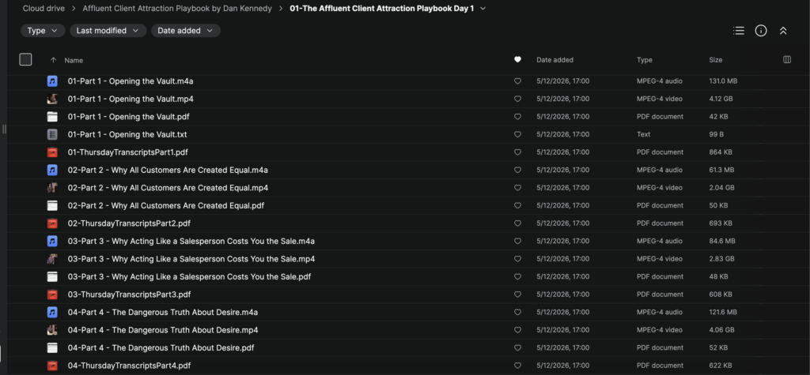
Task: Open Affluent Client Attraction Playbook by Dan Kennedy breadcrumb
Action: click(177, 8)
